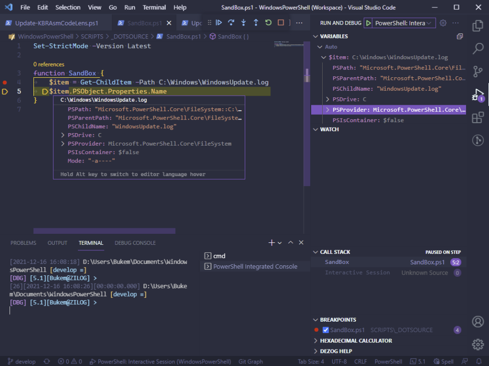This screenshot has height=366, width=489.
Task: Open the Run menu
Action: click(129, 7)
